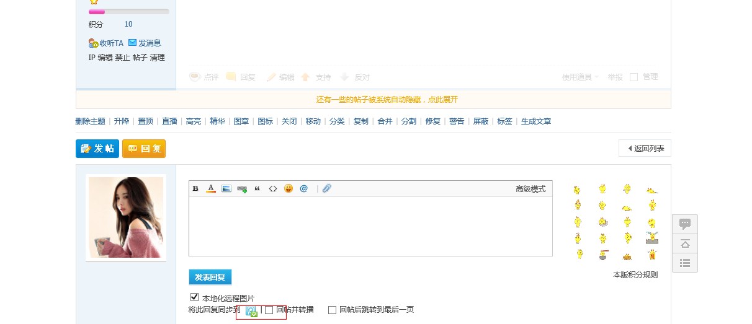The height and width of the screenshot is (324, 752).
Task: Click the 回复 link in post footer
Action: (x=241, y=77)
